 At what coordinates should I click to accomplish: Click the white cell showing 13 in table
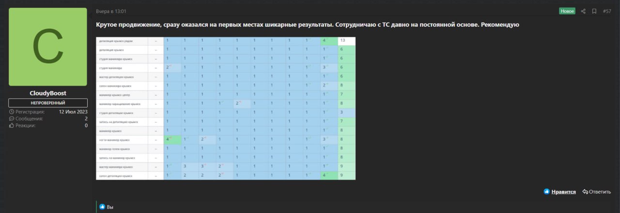click(x=346, y=41)
